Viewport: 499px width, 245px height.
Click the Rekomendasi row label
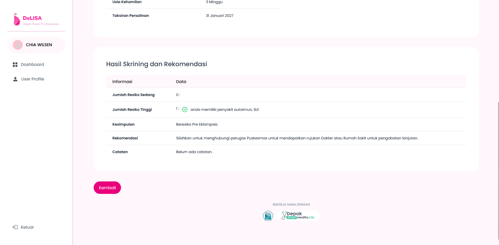125,138
